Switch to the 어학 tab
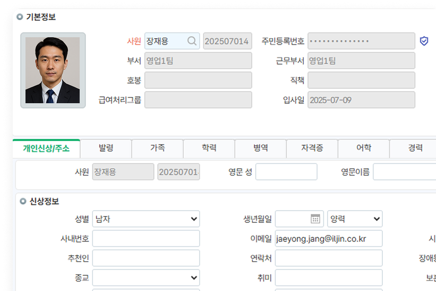 pos(363,148)
